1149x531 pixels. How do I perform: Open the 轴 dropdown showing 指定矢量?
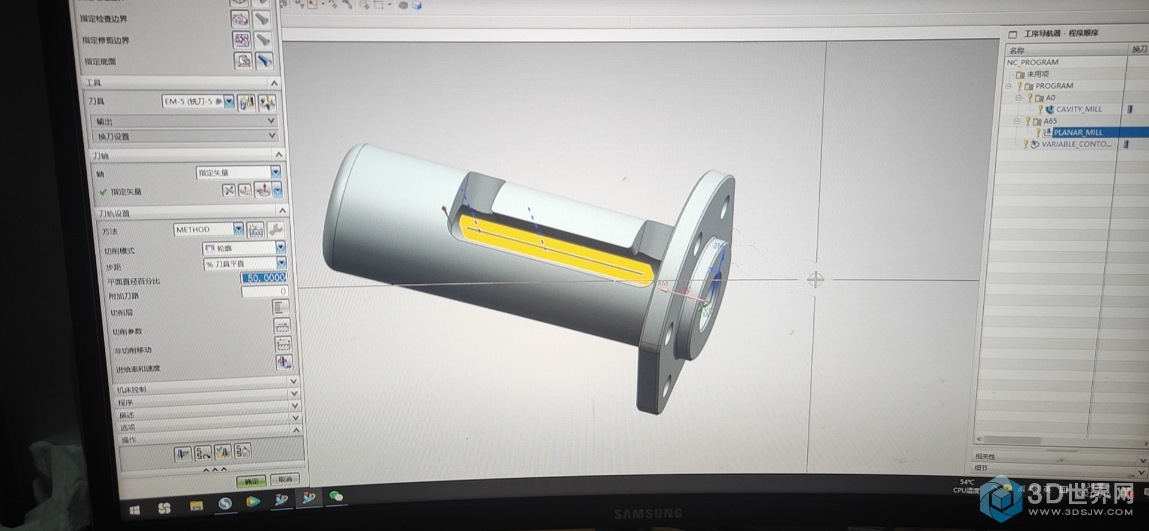click(x=238, y=172)
